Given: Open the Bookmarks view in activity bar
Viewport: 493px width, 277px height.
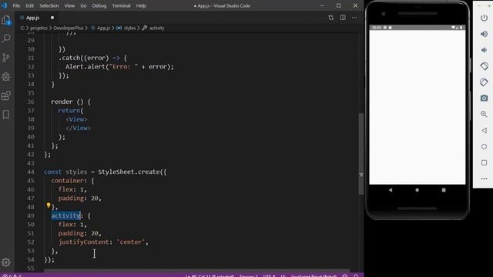Looking at the screenshot, I should coord(6,115).
